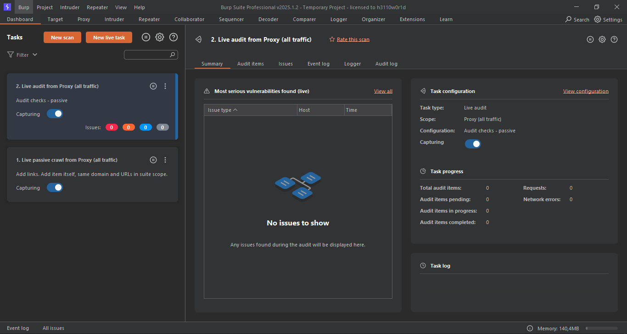Pause all tasks in Tasks header

[x=146, y=37]
